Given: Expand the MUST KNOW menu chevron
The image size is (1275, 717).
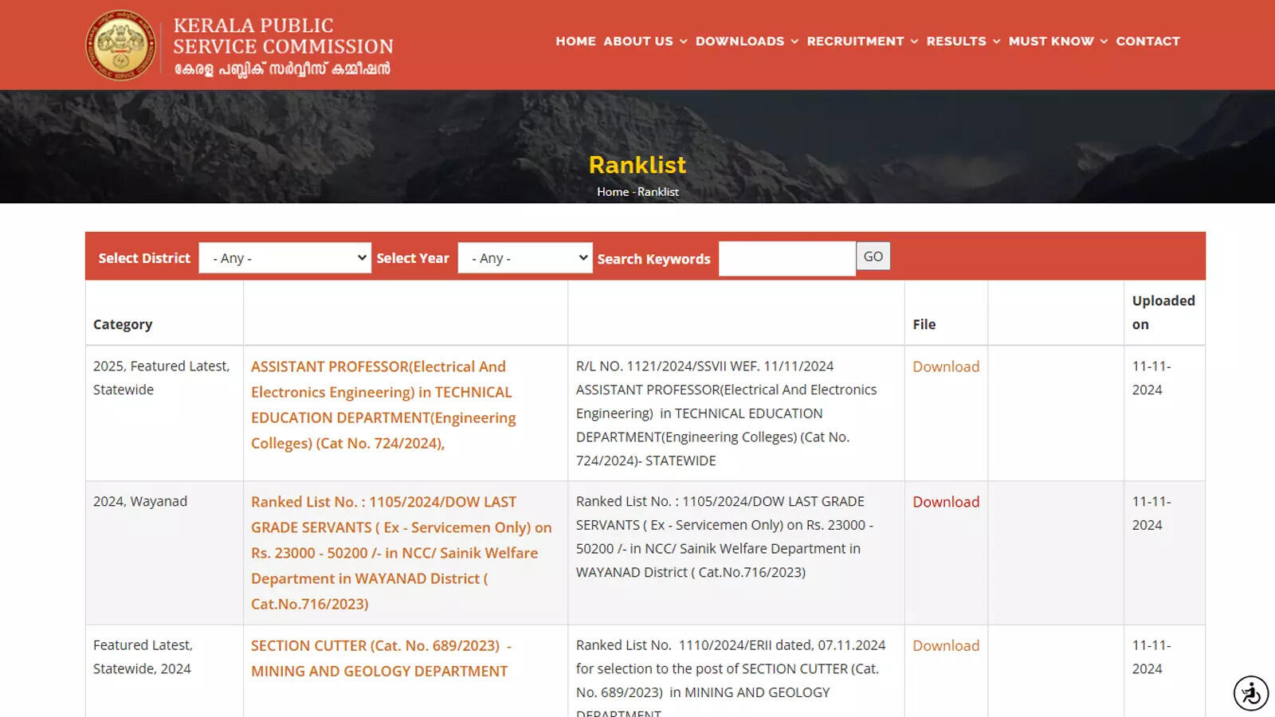Looking at the screenshot, I should click(1103, 41).
